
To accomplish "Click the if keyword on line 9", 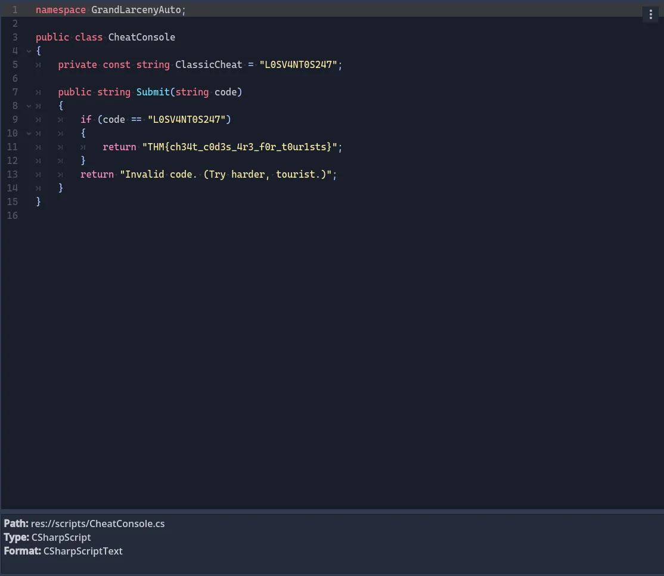I will pos(86,119).
